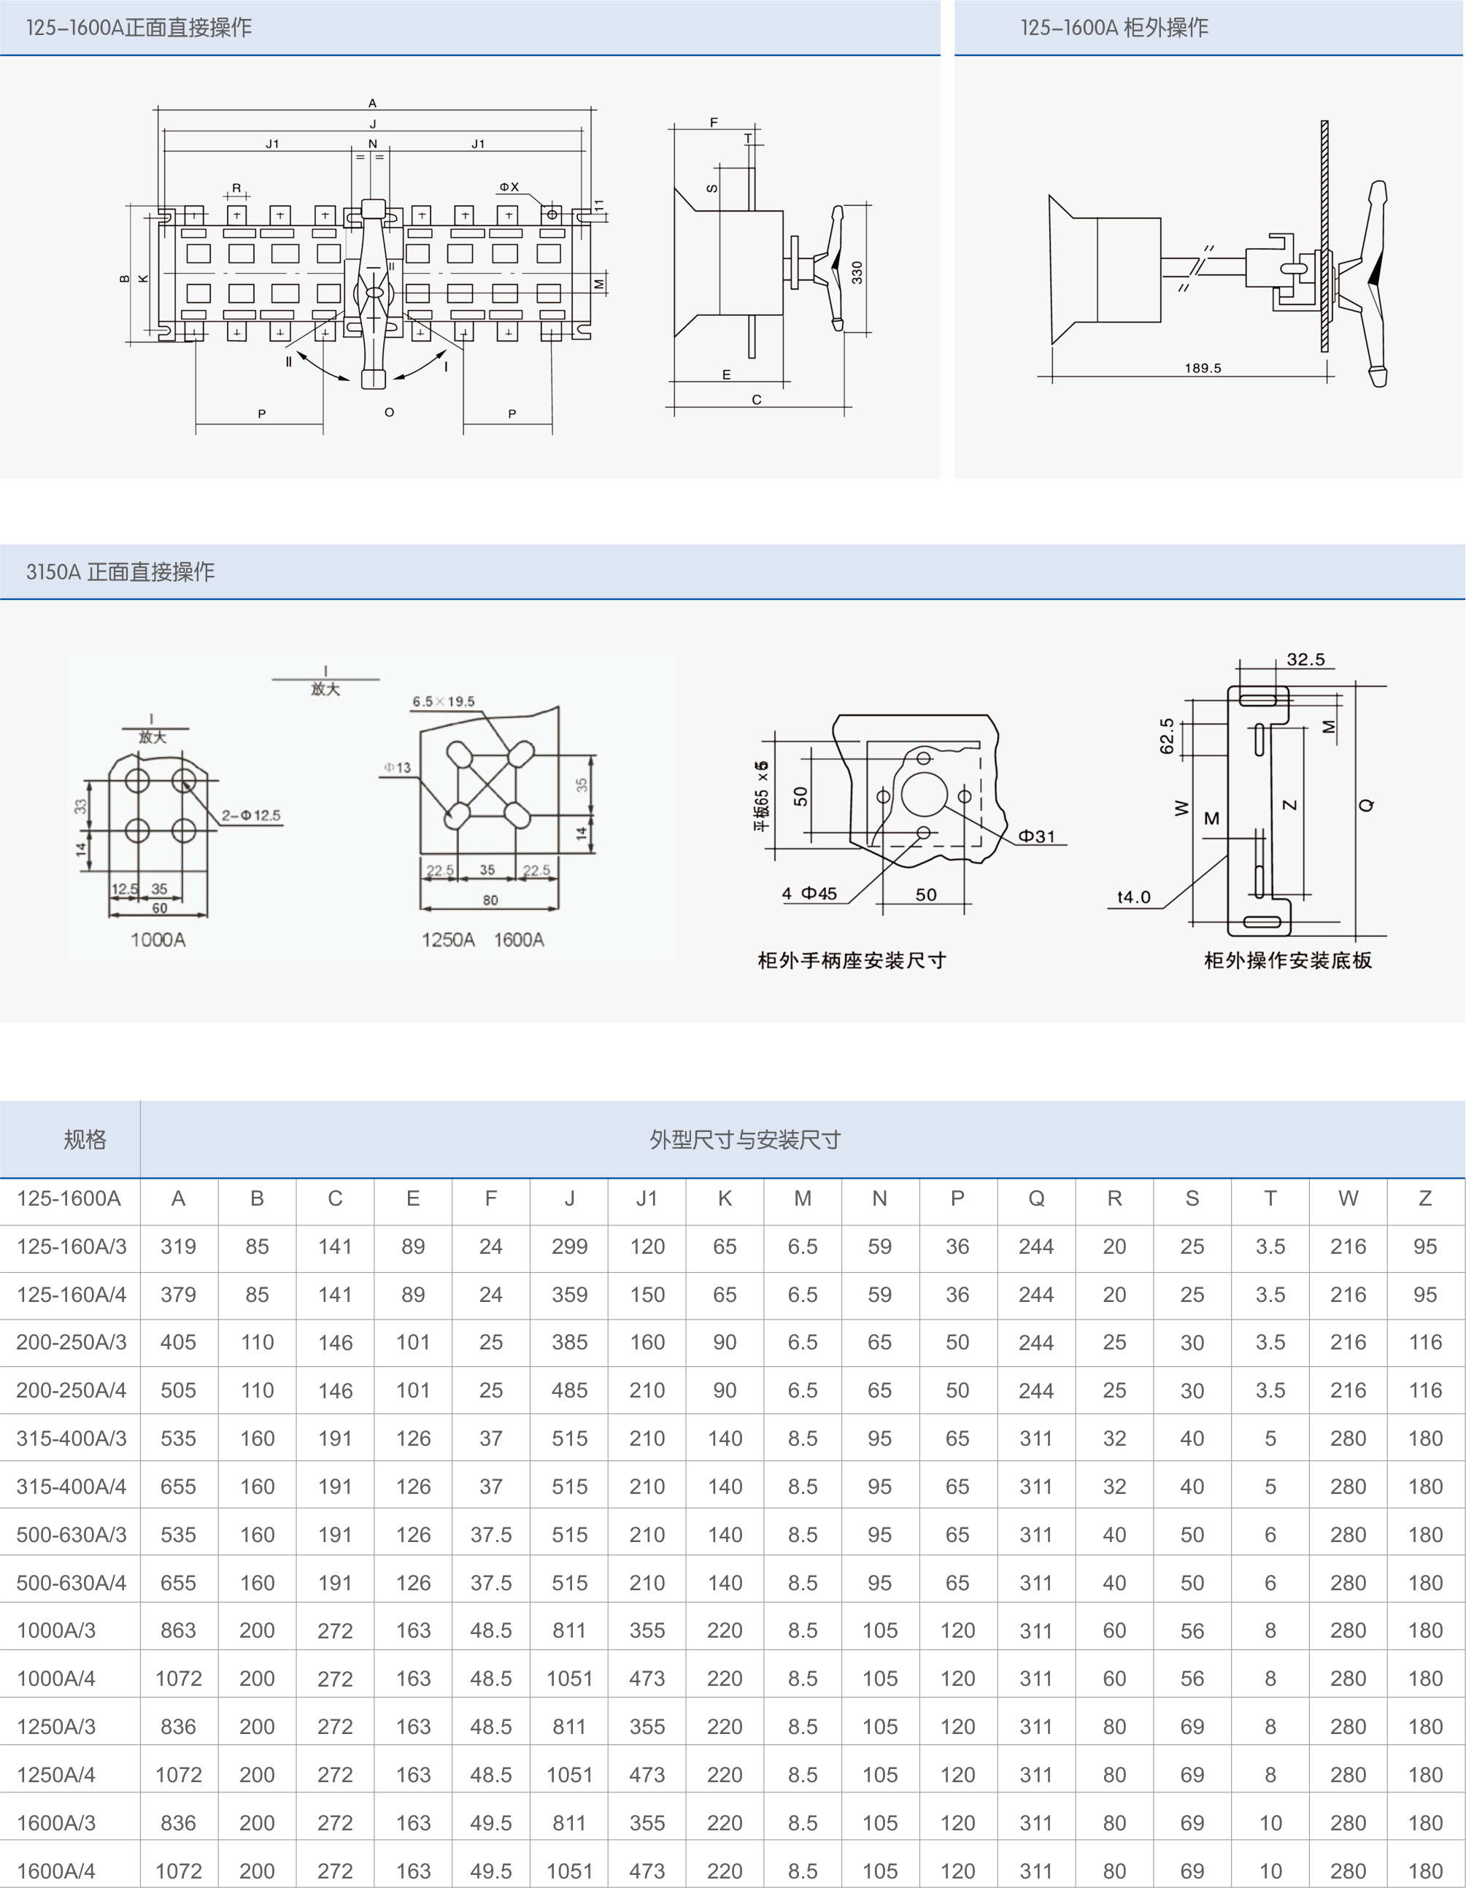Select row label '125-160A/4'
The height and width of the screenshot is (1888, 1466).
click(x=71, y=1294)
